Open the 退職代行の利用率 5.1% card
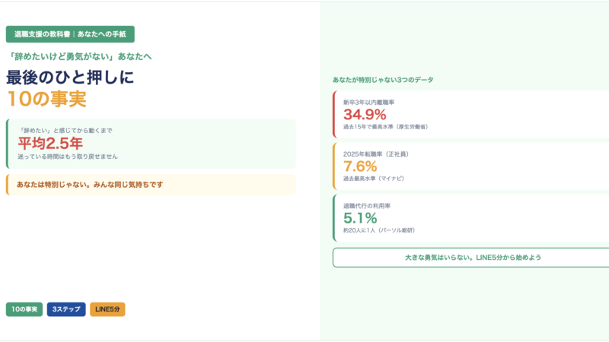 coord(470,218)
